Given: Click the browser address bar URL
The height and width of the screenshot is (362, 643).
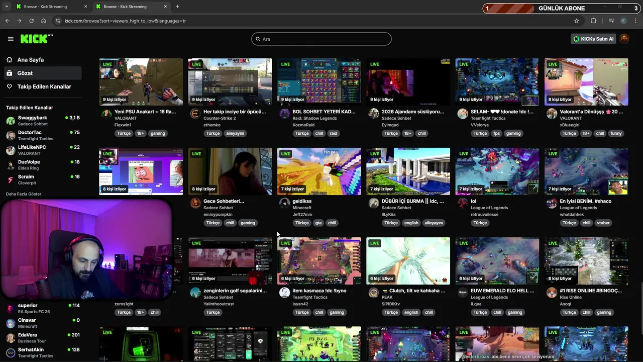Looking at the screenshot, I should point(126,21).
